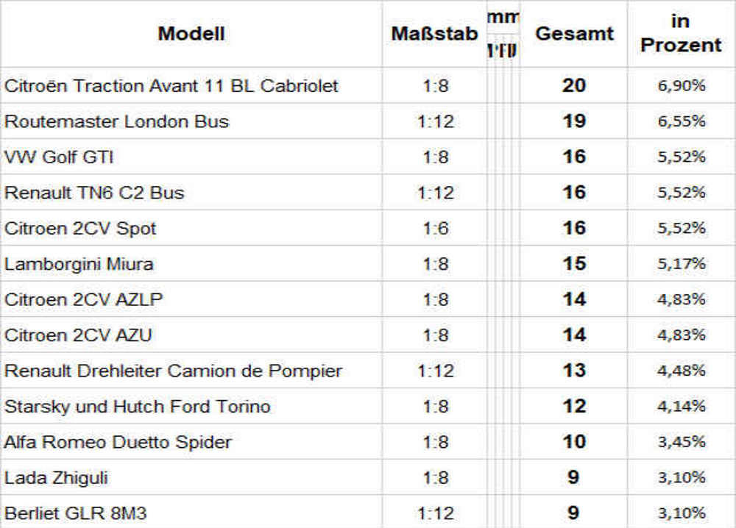Click the Citroen 2CV AZLP model name
Image resolution: width=736 pixels, height=528 pixels.
pyautogui.click(x=84, y=300)
